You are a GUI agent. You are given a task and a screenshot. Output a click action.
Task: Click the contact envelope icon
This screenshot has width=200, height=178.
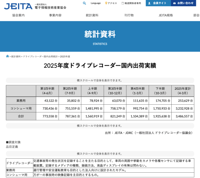point(174,3)
